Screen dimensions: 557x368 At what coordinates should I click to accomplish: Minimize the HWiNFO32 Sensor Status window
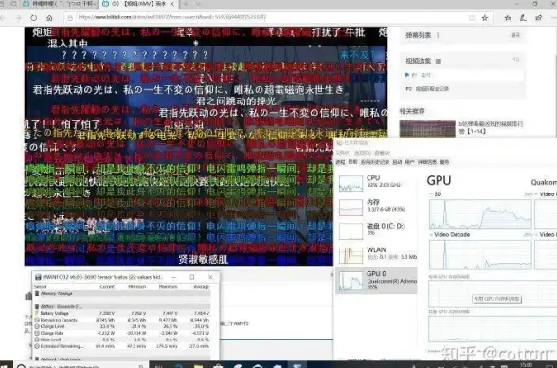coord(174,277)
